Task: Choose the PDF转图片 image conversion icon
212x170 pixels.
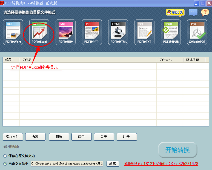Action: pyautogui.click(x=65, y=32)
